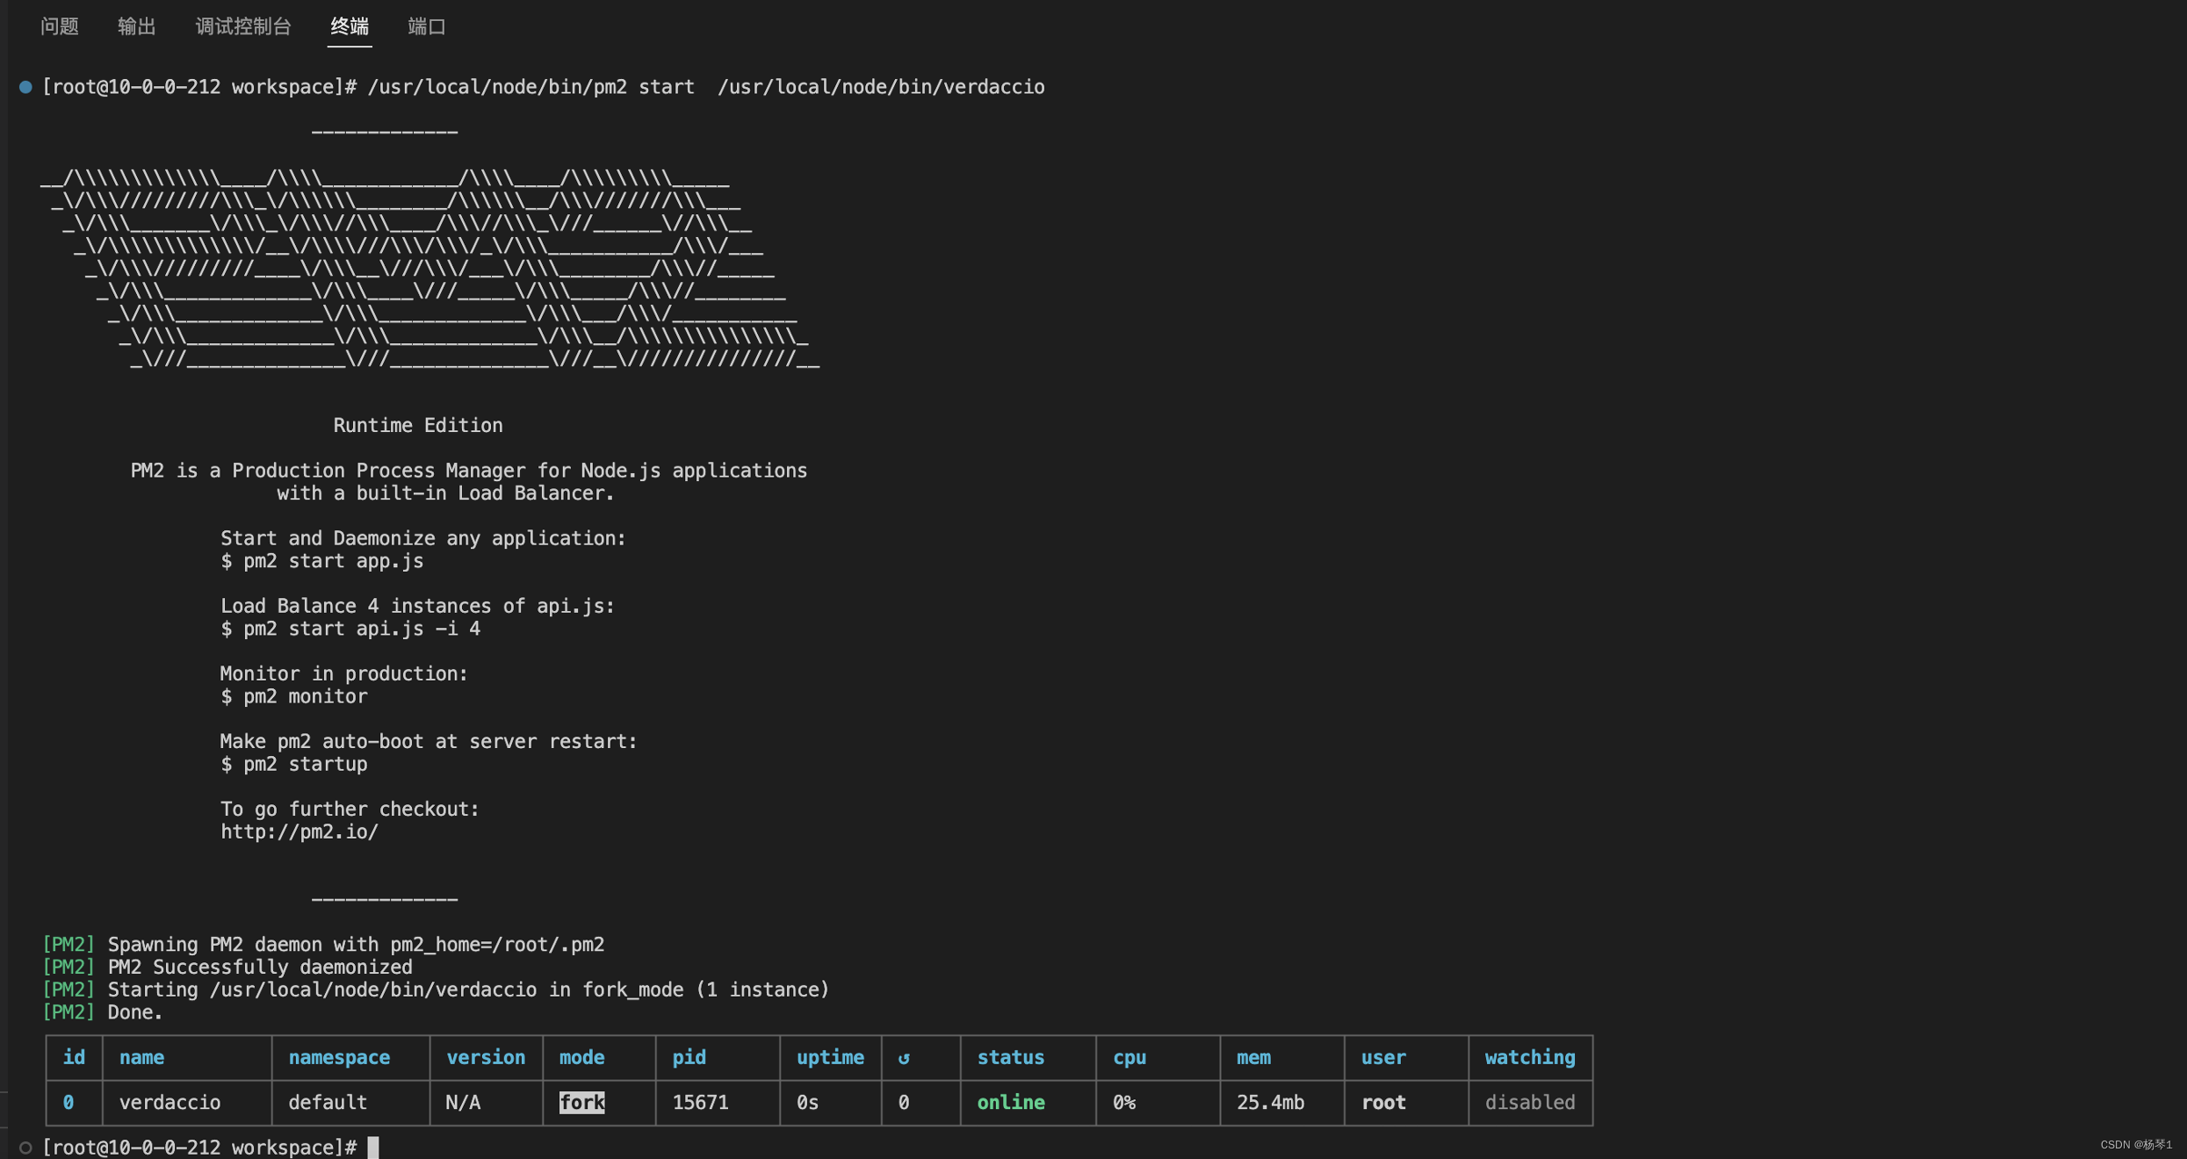
Task: Click the green online status text
Action: pos(1011,1102)
